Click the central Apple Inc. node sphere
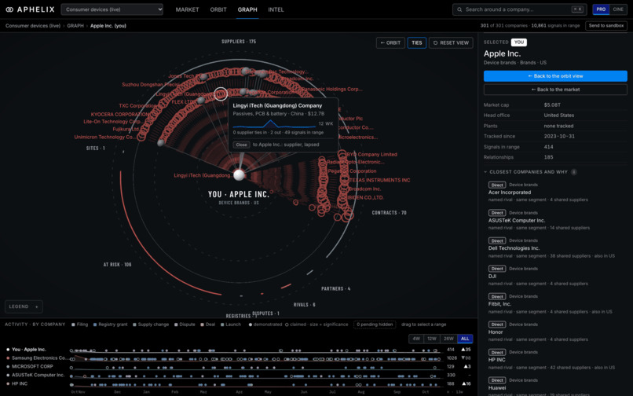This screenshot has width=633, height=396. (239, 175)
